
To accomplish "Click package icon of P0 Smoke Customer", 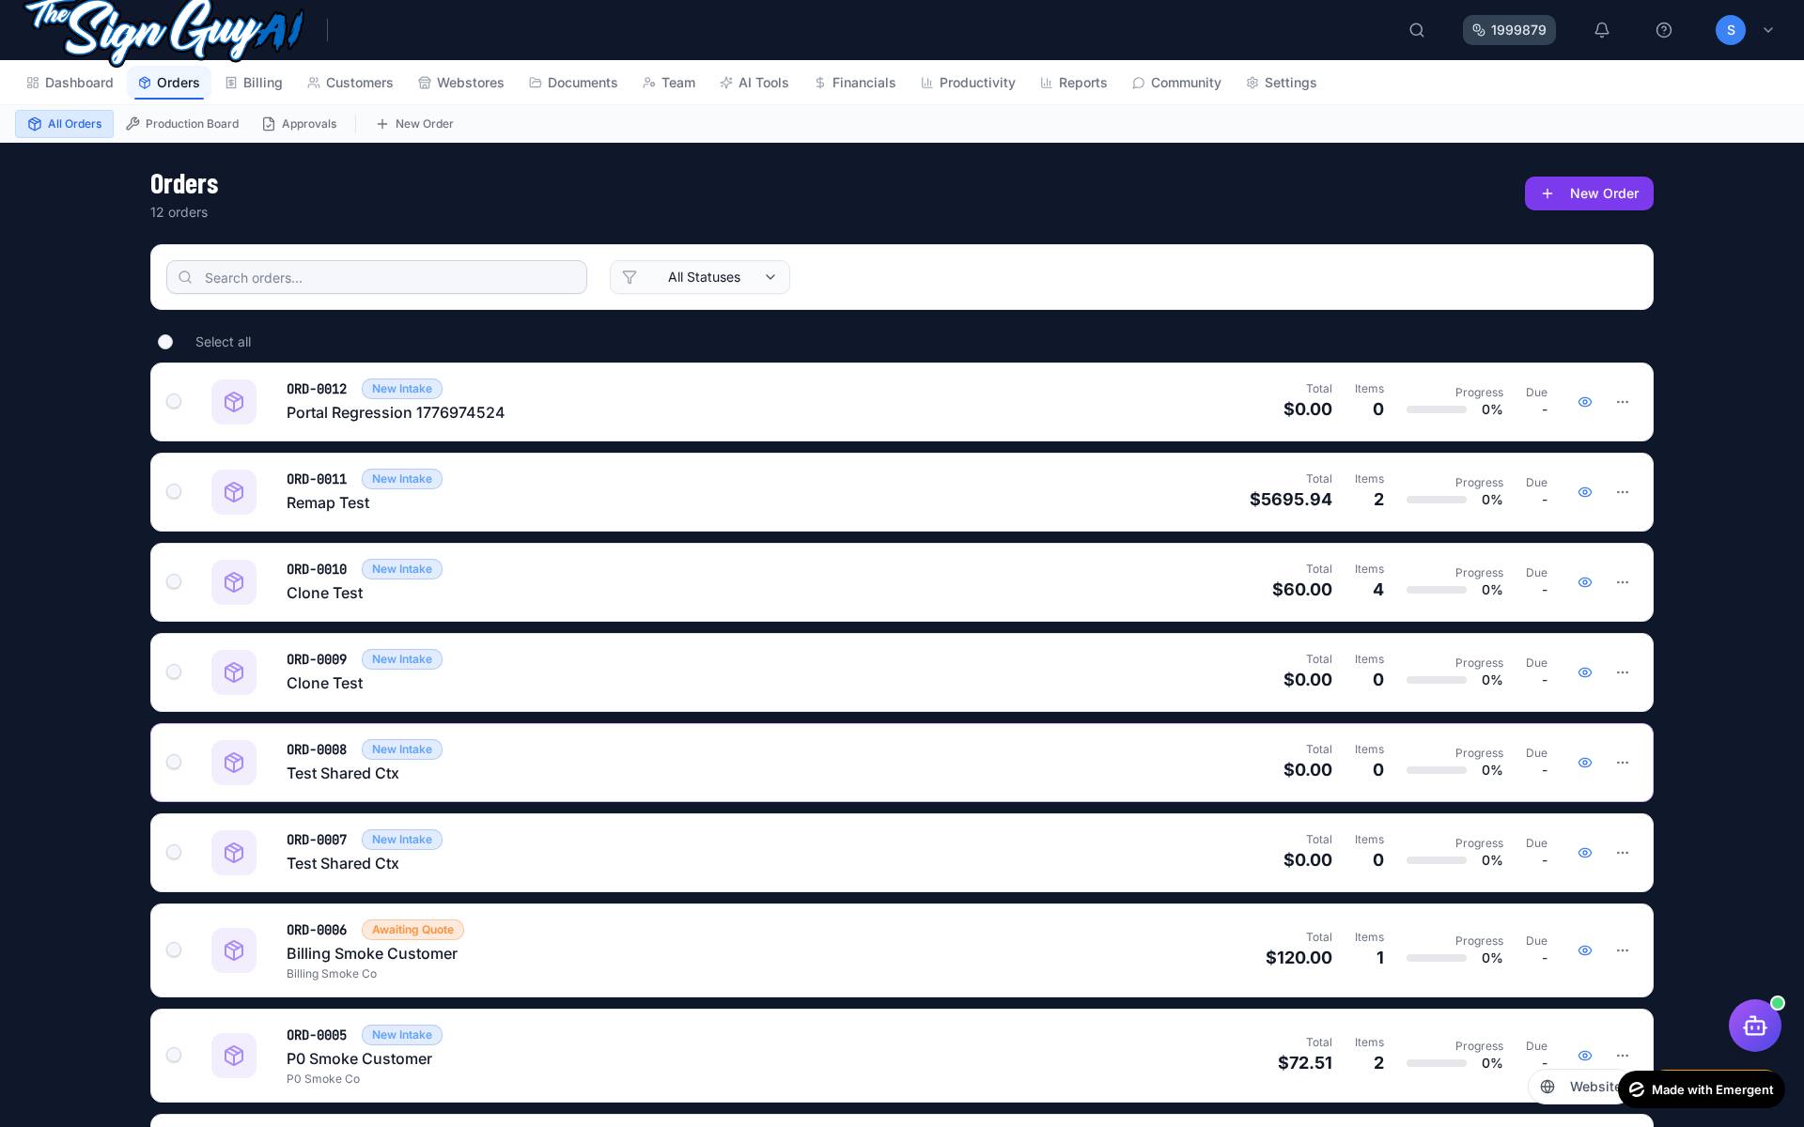I will point(234,1056).
